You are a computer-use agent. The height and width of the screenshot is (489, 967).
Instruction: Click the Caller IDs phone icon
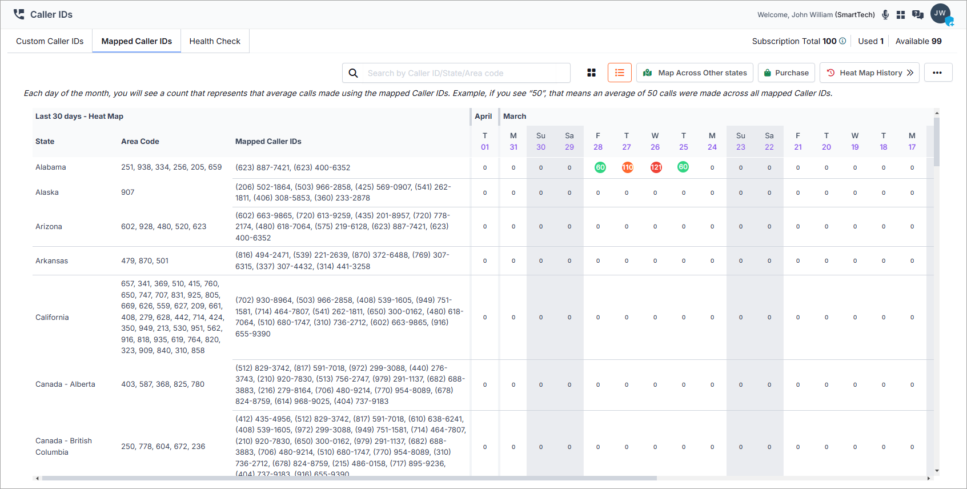tap(19, 14)
